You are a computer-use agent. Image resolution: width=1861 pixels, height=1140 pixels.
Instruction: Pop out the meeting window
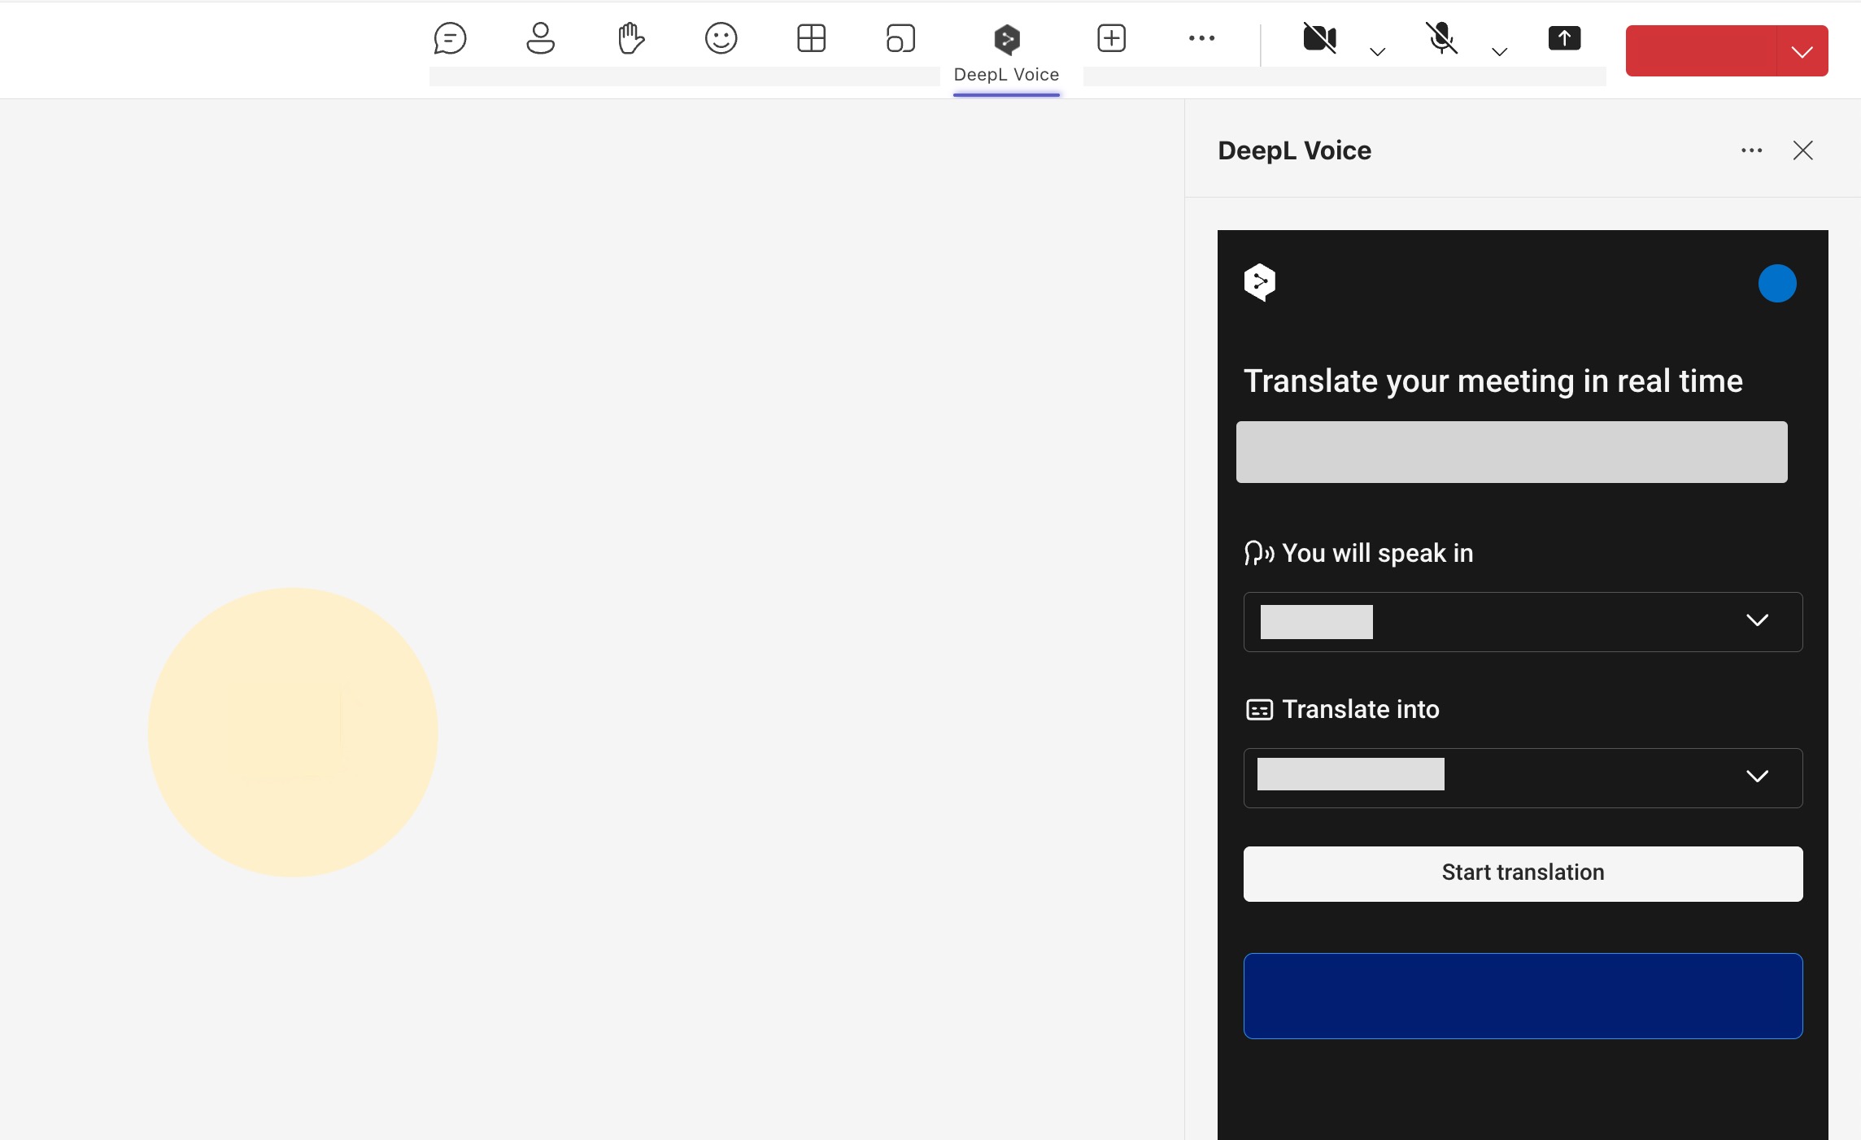pos(900,37)
